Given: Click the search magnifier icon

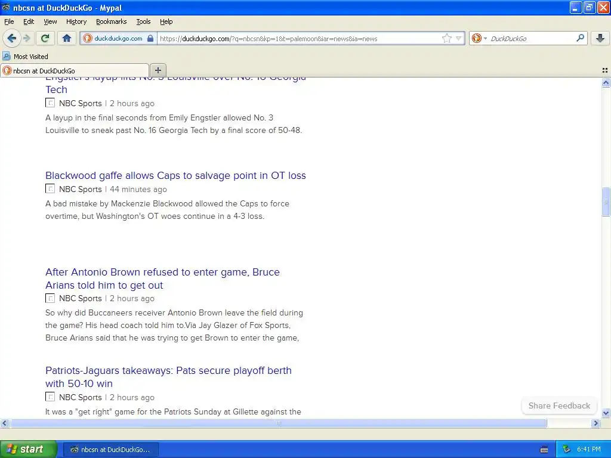Looking at the screenshot, I should pyautogui.click(x=580, y=38).
